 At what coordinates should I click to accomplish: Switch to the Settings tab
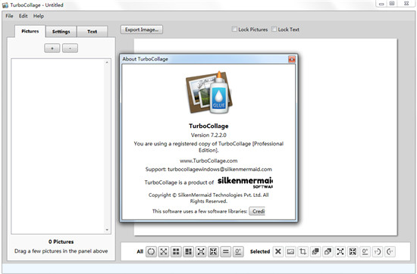(61, 32)
